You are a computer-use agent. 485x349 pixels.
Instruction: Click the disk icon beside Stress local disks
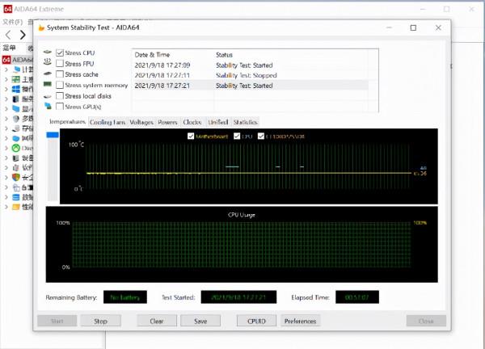(x=48, y=96)
